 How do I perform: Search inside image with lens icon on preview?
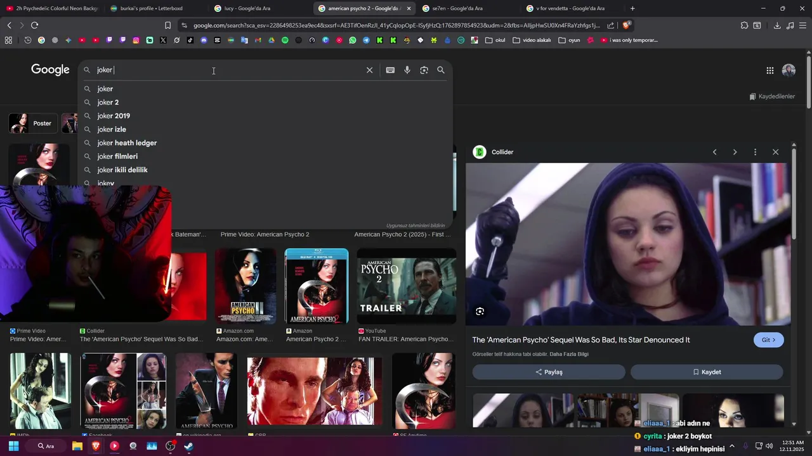(x=480, y=311)
